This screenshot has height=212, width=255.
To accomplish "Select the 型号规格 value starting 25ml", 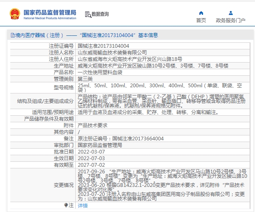I will (x=160, y=88).
